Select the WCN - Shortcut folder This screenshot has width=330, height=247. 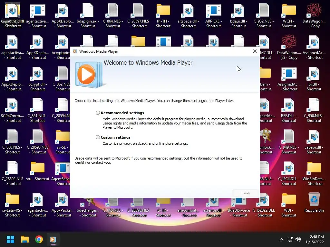coord(289,16)
